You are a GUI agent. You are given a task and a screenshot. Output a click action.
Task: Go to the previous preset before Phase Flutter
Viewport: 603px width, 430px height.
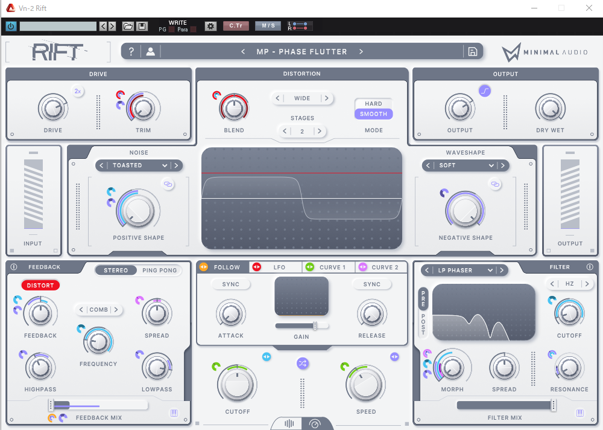click(243, 51)
